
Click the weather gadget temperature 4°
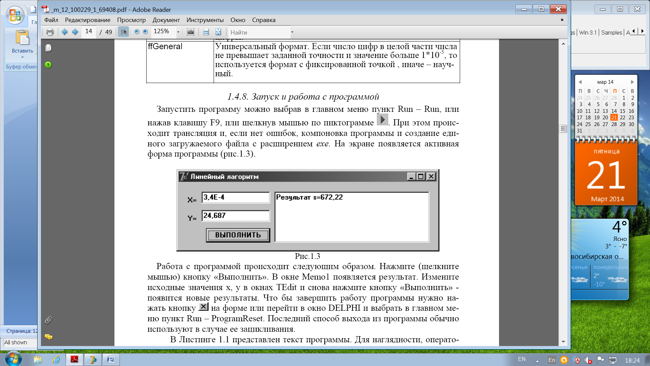tap(620, 227)
